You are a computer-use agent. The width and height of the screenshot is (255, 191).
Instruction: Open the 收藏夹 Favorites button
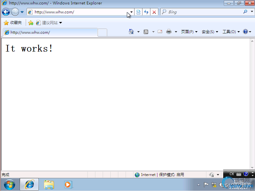click(13, 23)
